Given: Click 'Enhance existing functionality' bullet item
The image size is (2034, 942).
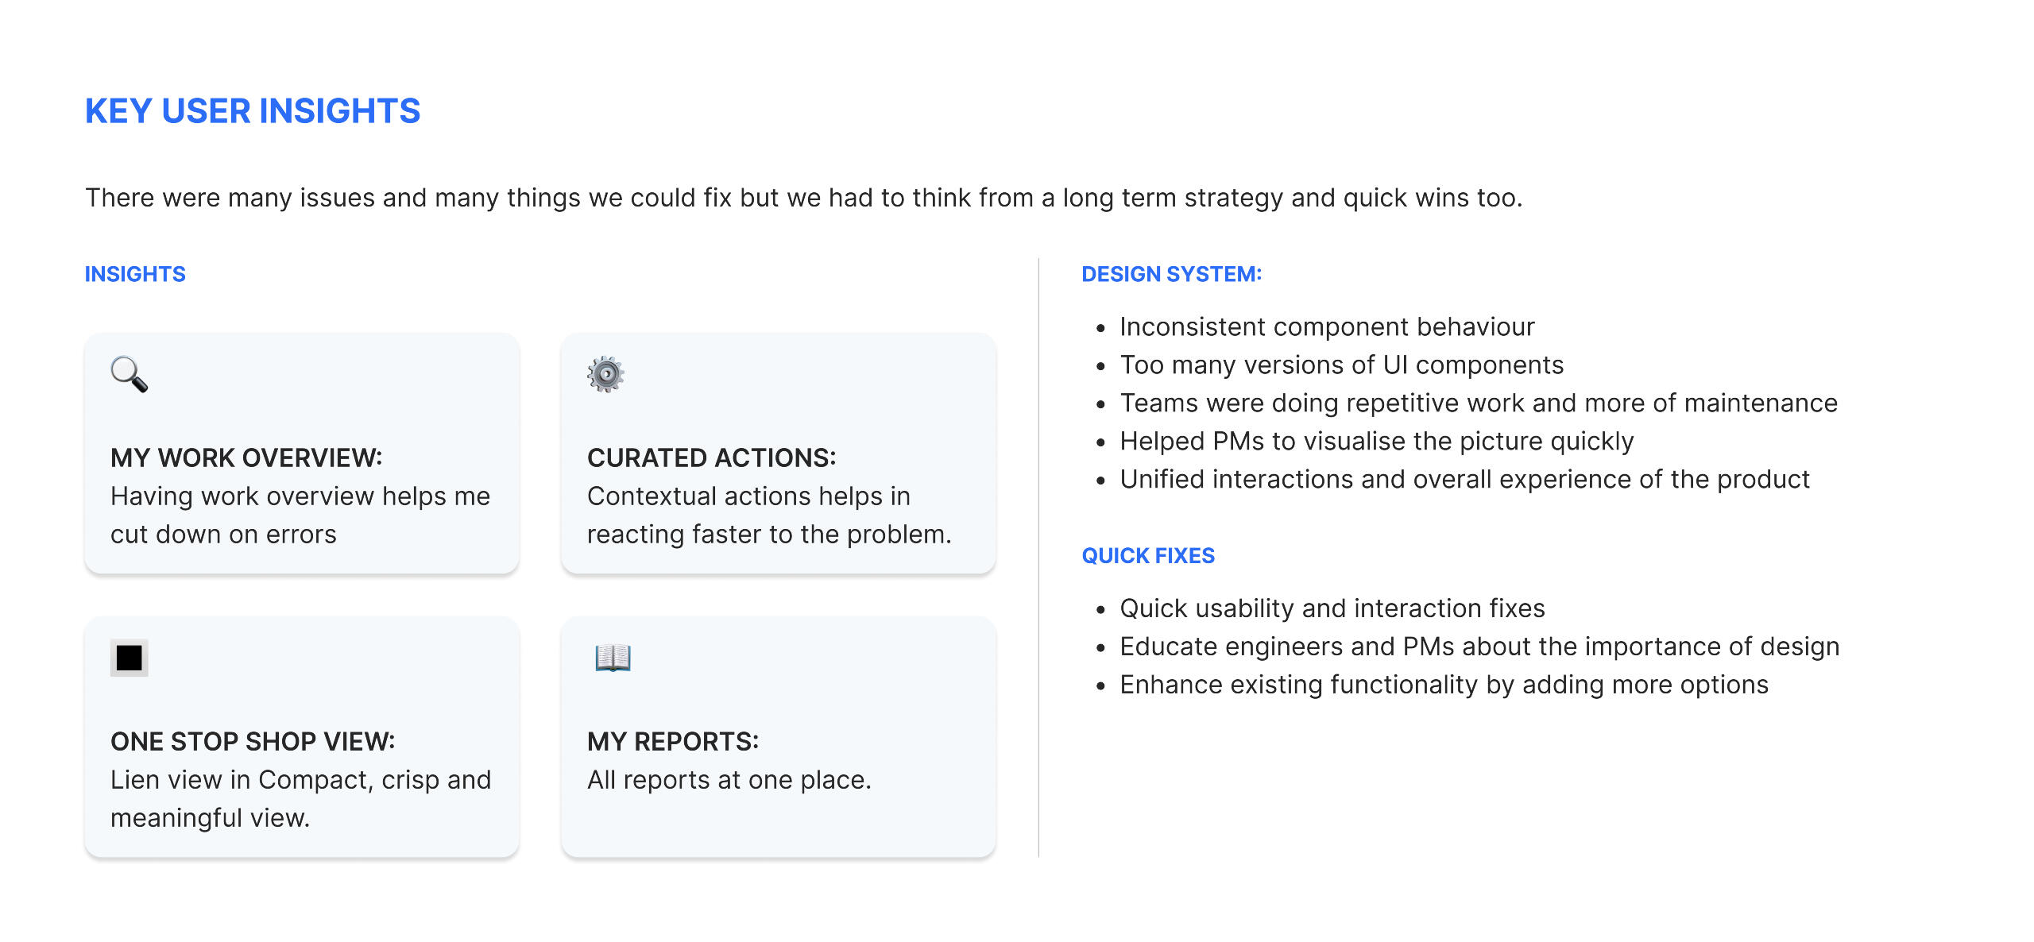Looking at the screenshot, I should [1444, 685].
